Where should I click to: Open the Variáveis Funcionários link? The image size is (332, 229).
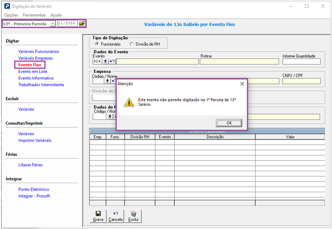(38, 51)
